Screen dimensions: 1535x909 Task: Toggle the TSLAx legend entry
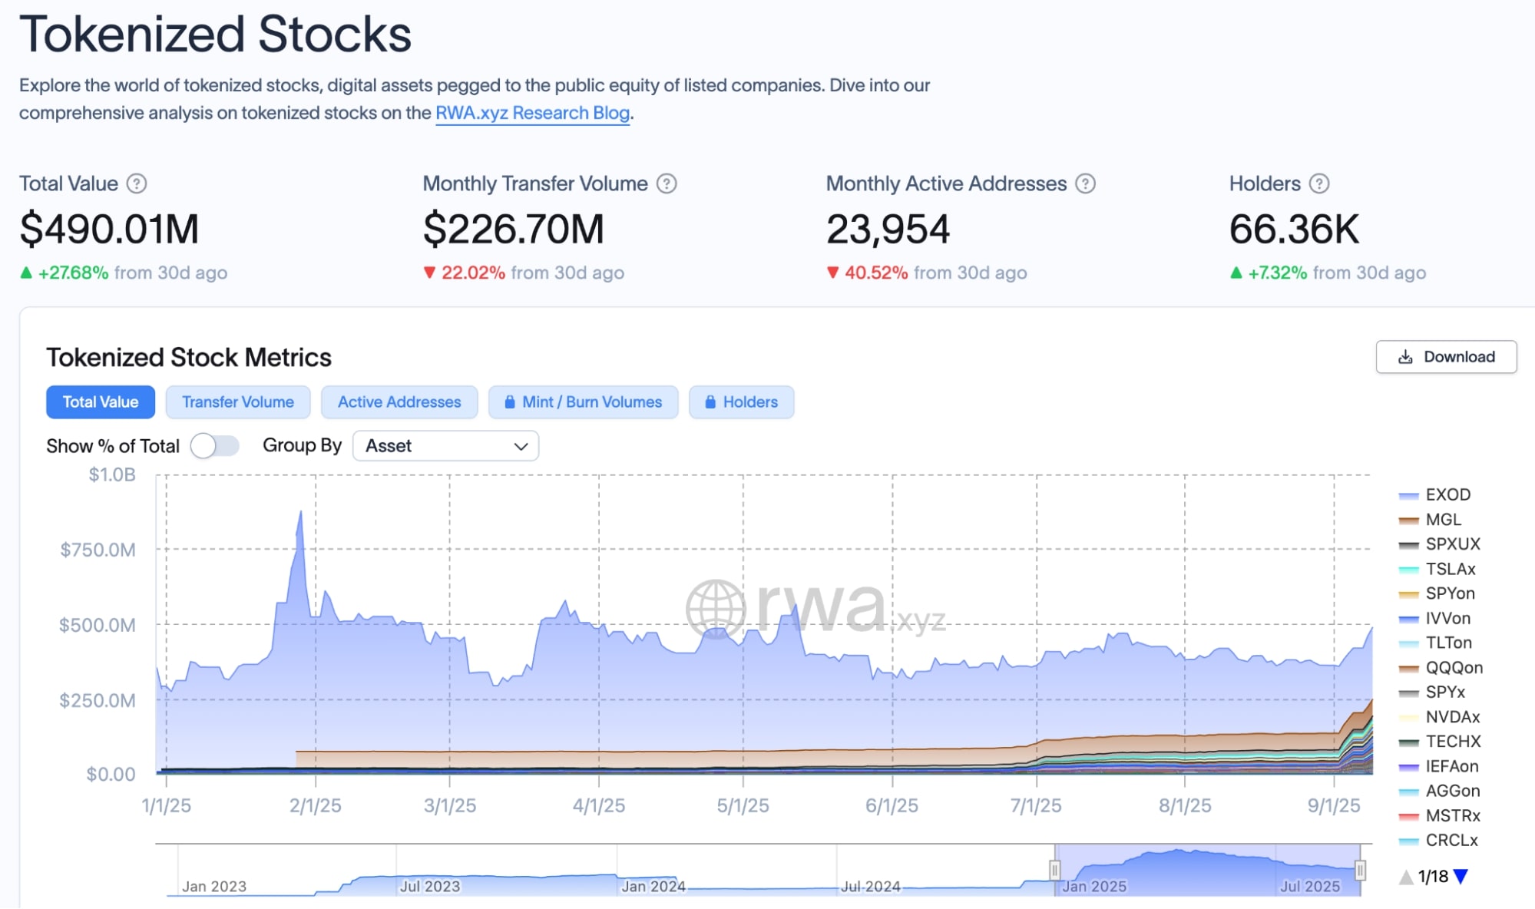point(1450,569)
